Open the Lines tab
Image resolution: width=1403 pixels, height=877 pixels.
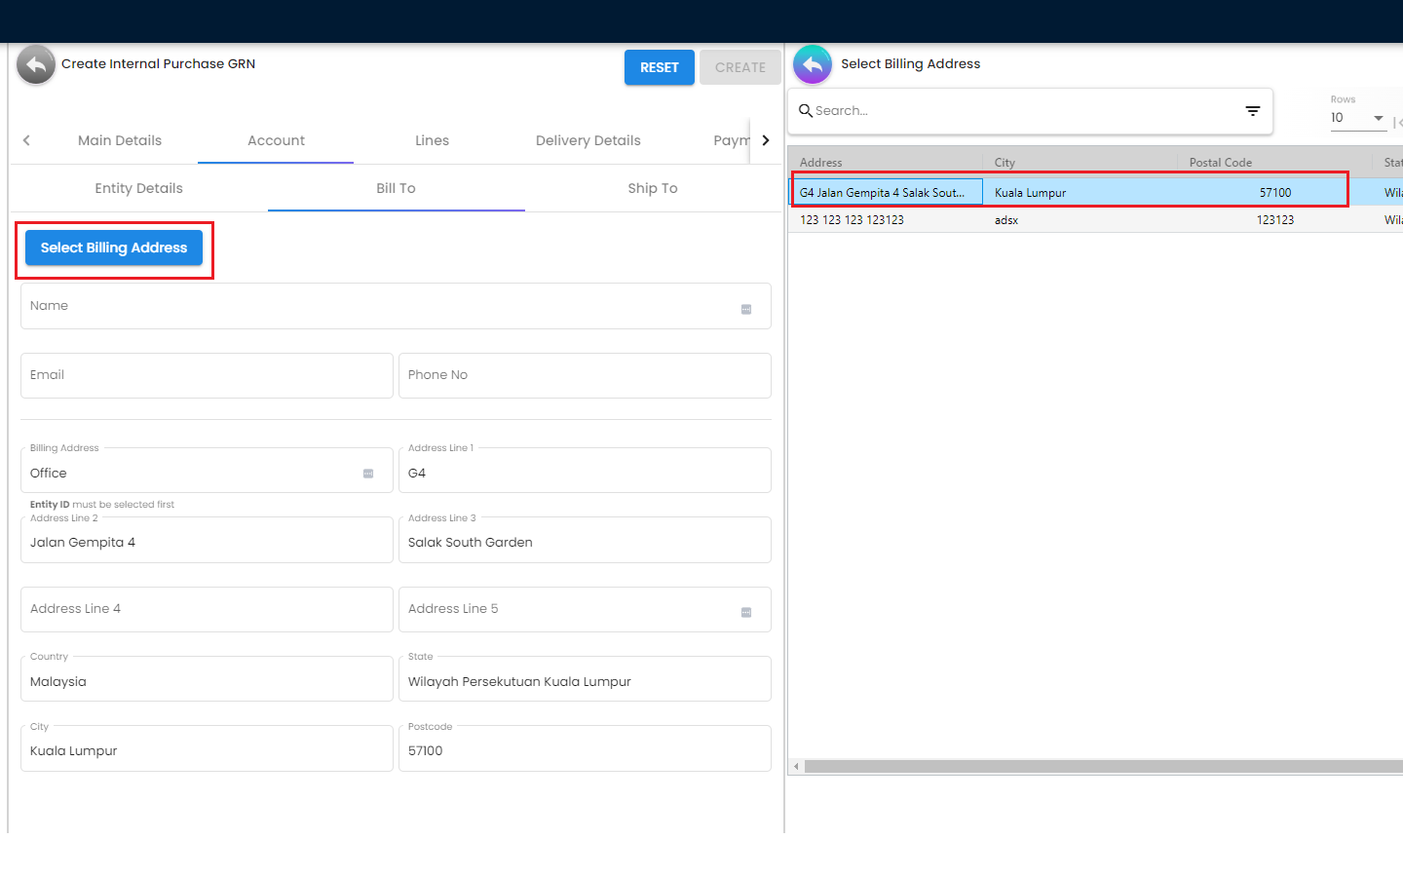tap(432, 140)
